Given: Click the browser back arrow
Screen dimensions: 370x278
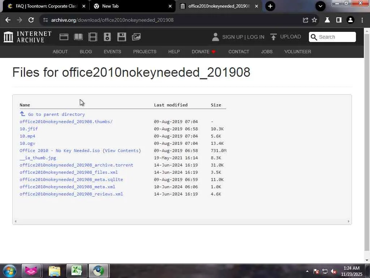Looking at the screenshot, I should click(8, 20).
